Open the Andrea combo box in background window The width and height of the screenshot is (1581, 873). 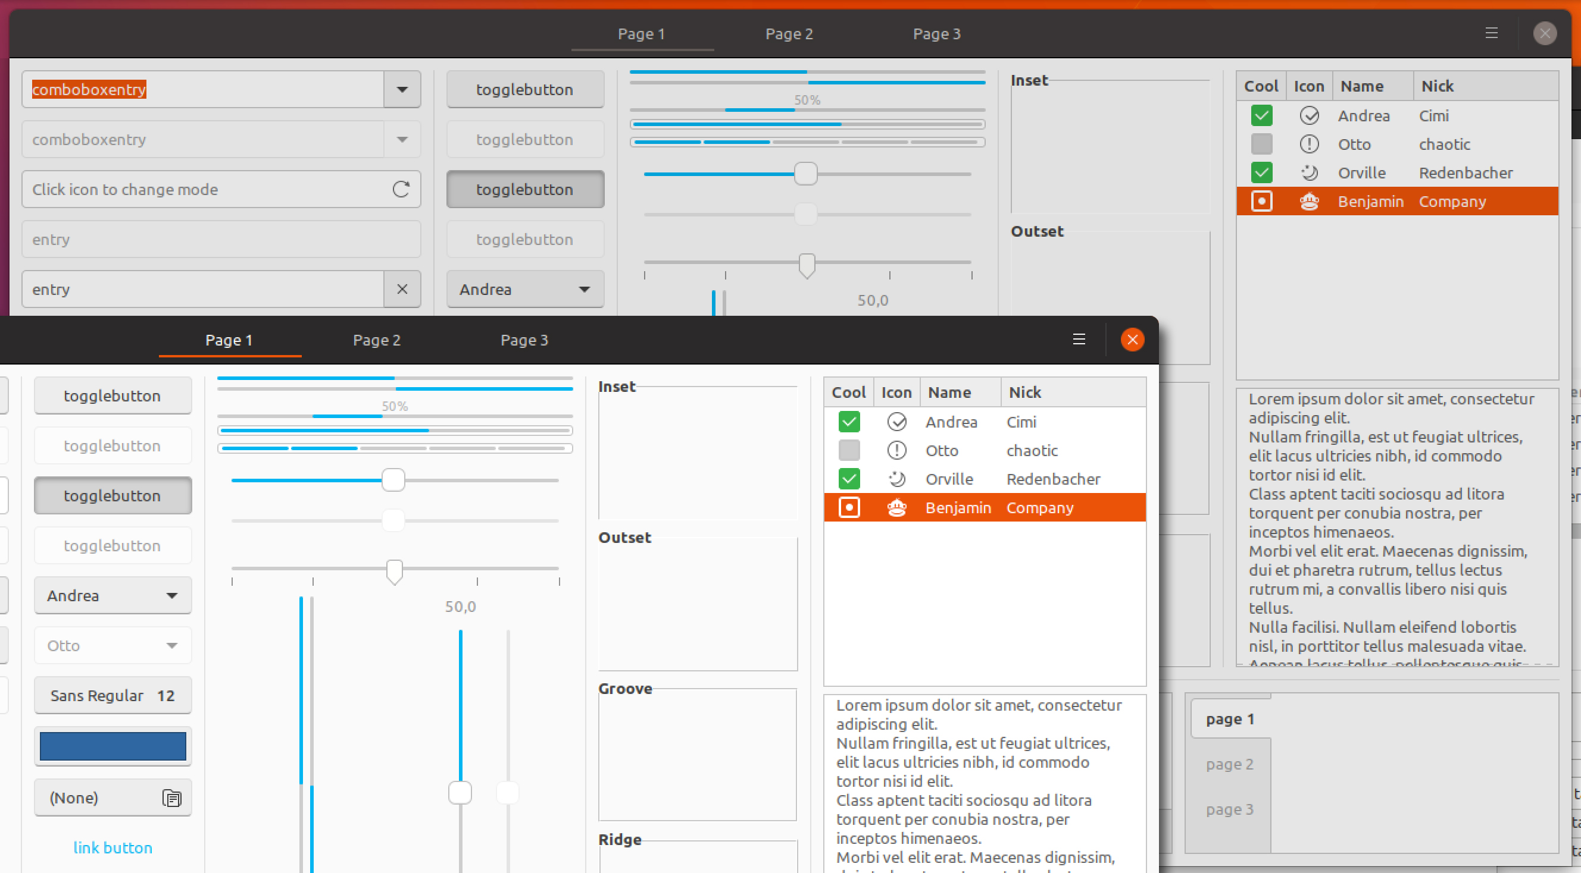click(x=525, y=289)
